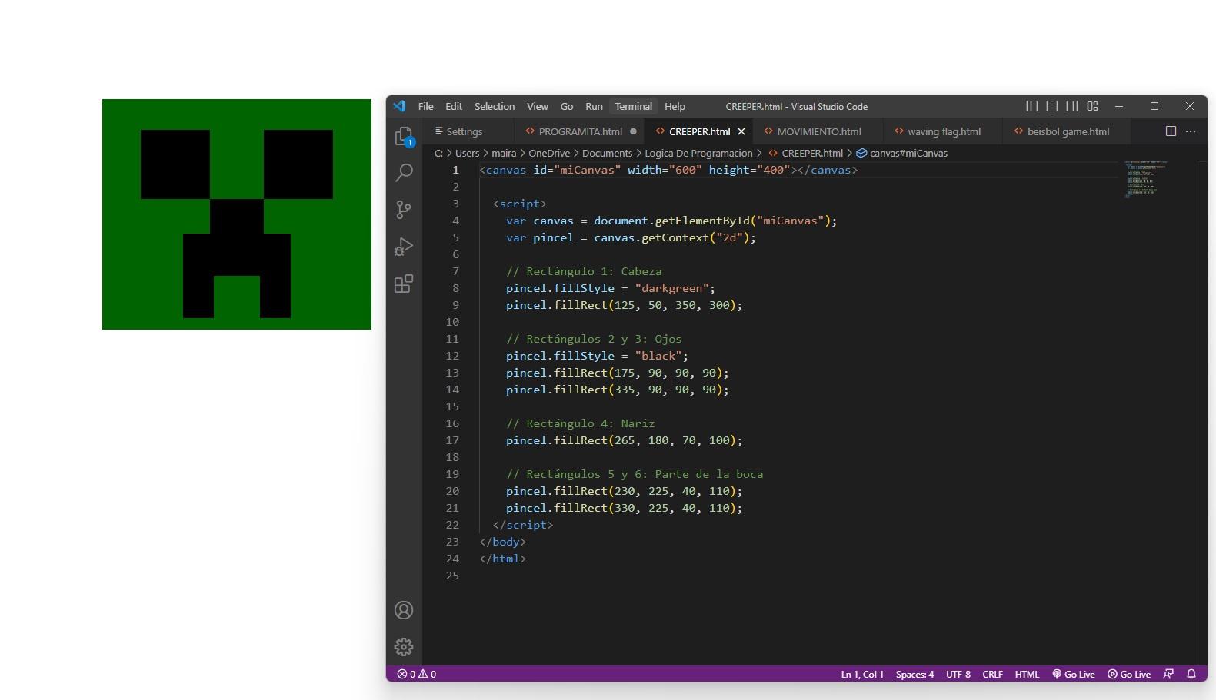The height and width of the screenshot is (700, 1216).
Task: Toggle the bottom panel layout icon
Action: click(x=1052, y=106)
